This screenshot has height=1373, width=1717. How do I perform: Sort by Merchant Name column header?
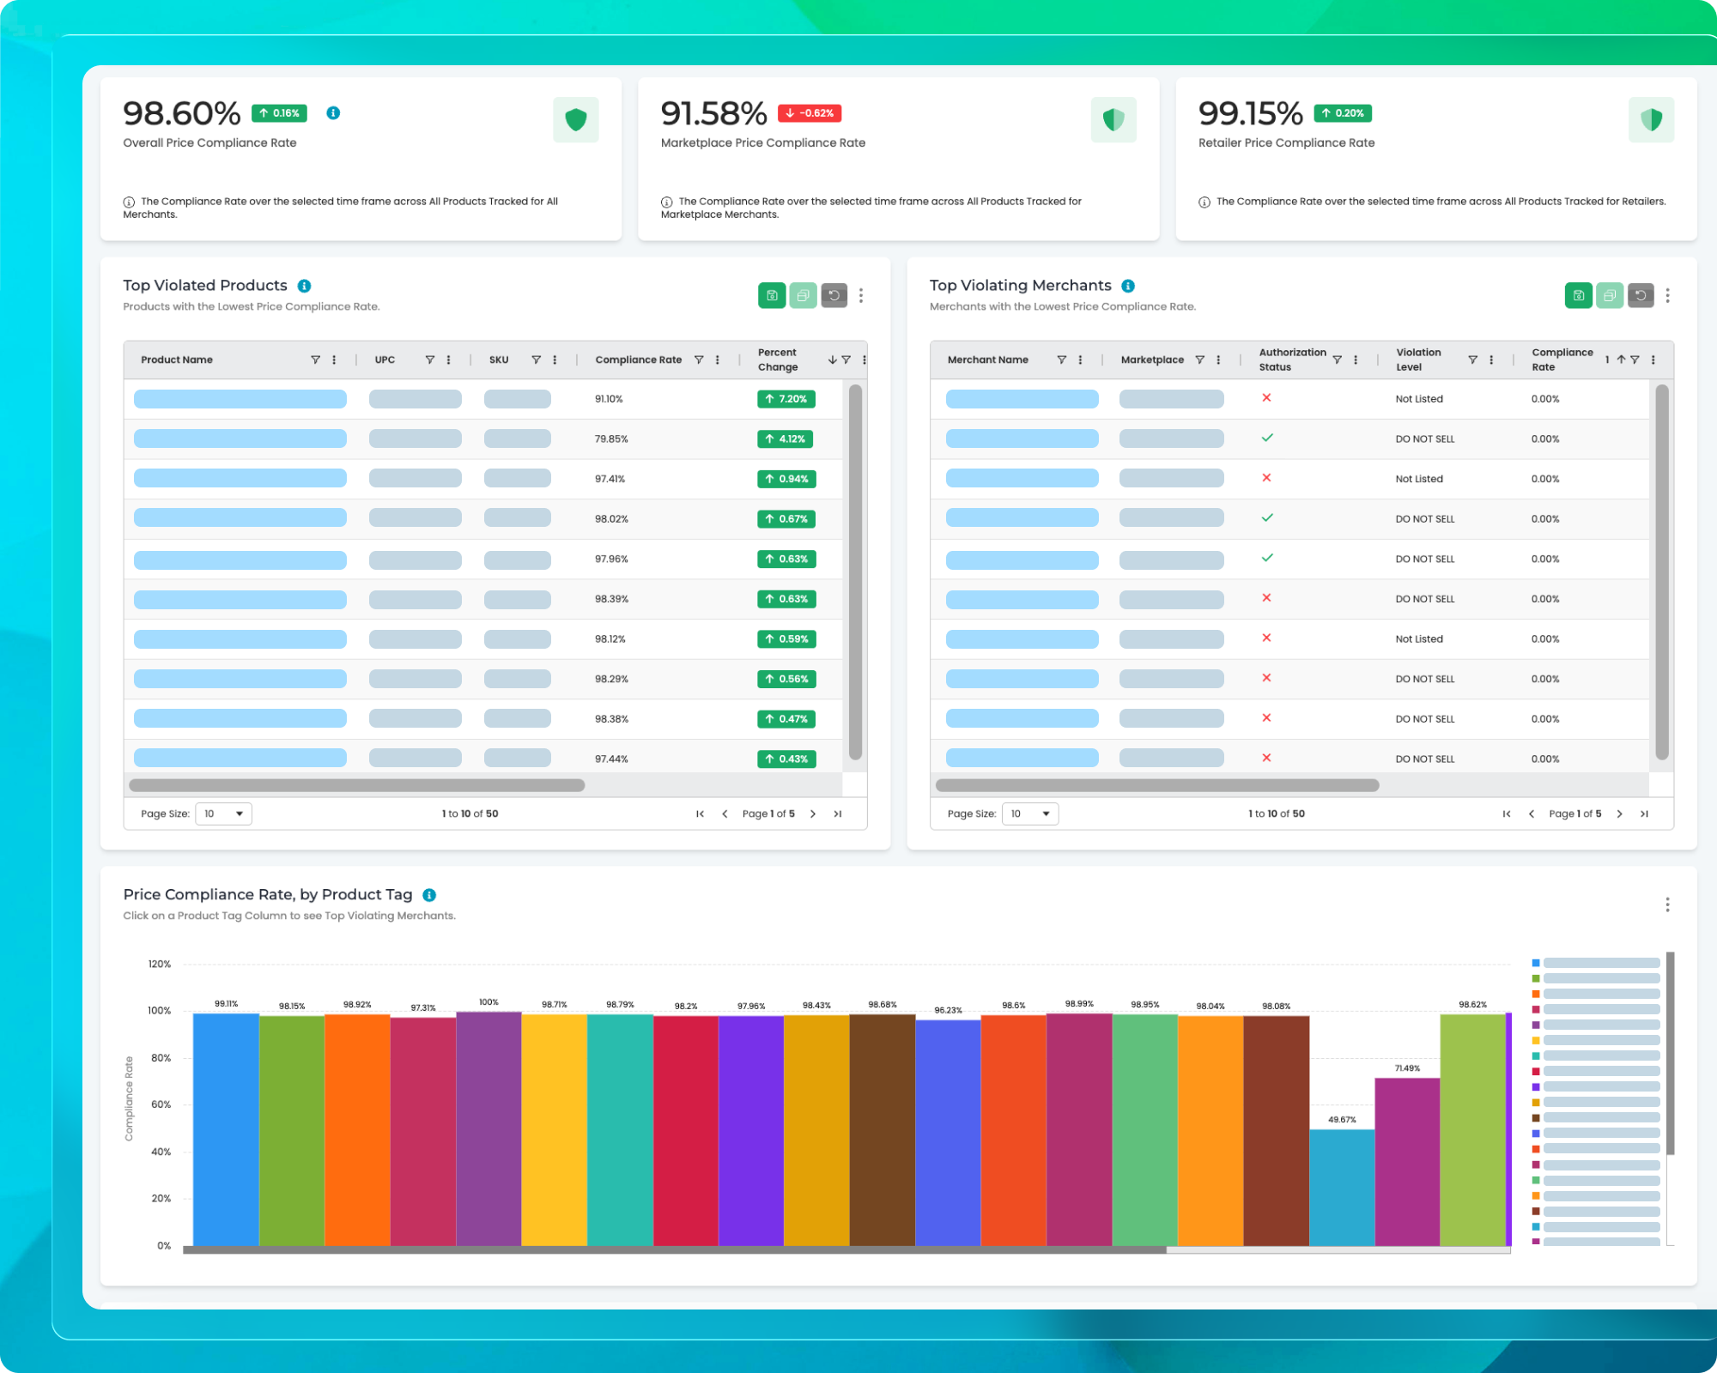[987, 360]
